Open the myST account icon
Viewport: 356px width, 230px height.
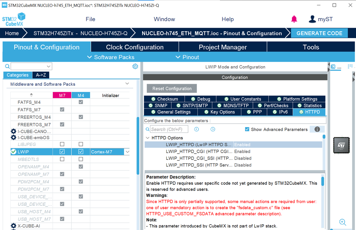point(312,19)
